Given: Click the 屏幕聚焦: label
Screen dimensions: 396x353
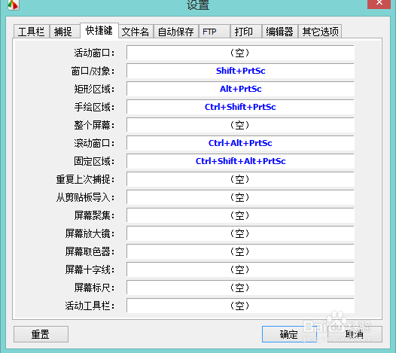Looking at the screenshot, I should (94, 215).
